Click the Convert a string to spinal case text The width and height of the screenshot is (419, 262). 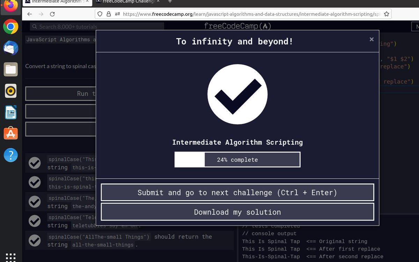(60, 66)
